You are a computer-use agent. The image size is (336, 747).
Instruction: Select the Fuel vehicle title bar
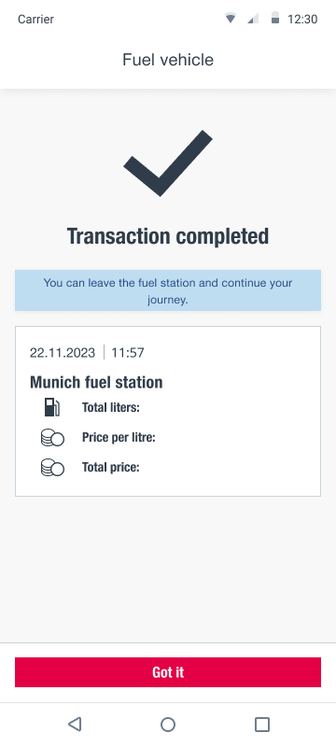point(168,60)
